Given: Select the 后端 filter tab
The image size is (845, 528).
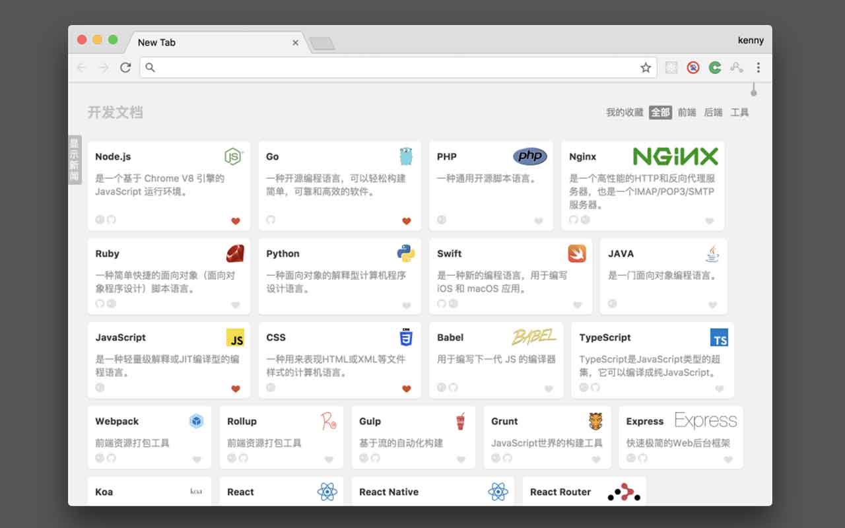Looking at the screenshot, I should coord(714,112).
